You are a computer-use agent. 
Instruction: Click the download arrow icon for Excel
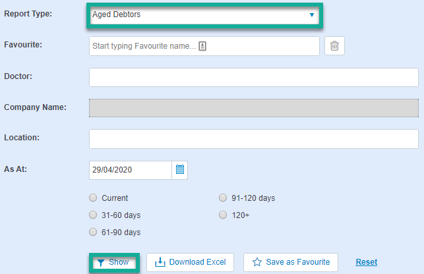pos(160,262)
